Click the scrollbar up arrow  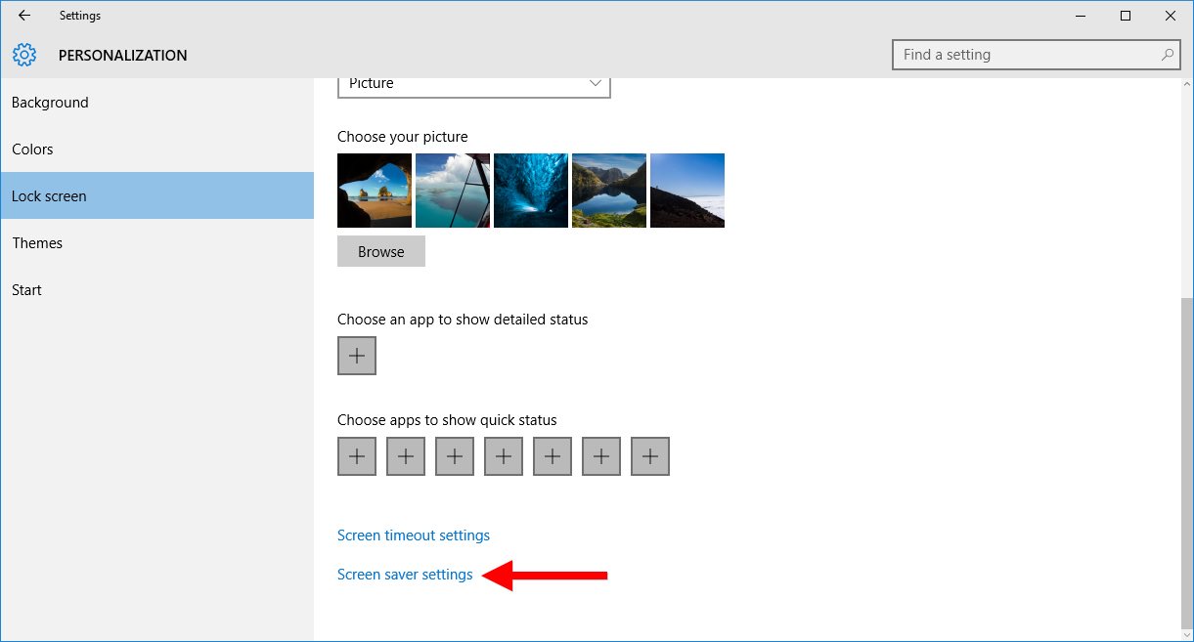[x=1184, y=83]
